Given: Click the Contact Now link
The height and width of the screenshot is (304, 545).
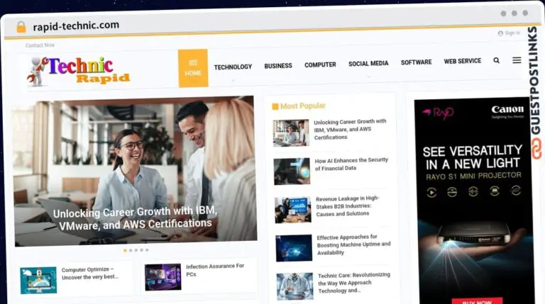Looking at the screenshot, I should click(40, 45).
